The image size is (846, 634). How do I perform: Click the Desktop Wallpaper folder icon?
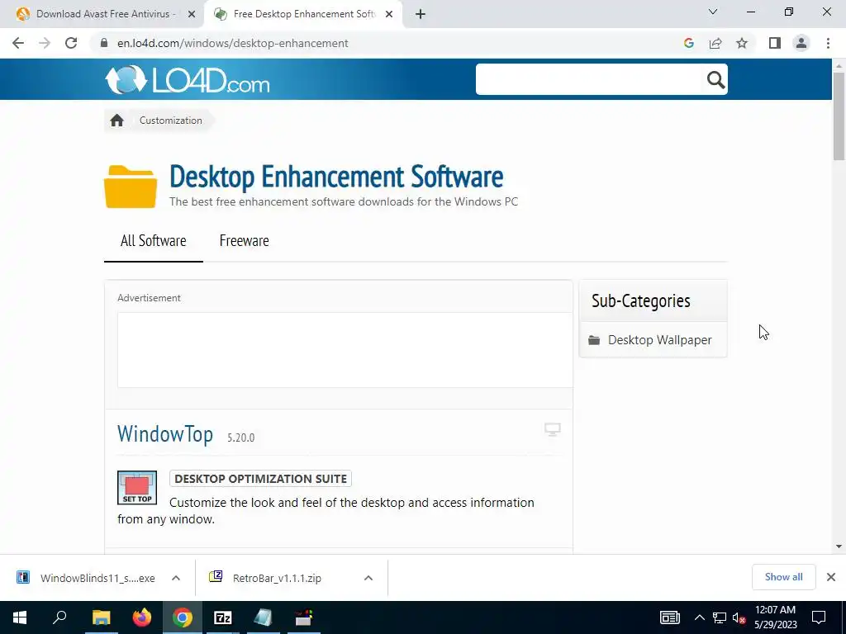[594, 340]
